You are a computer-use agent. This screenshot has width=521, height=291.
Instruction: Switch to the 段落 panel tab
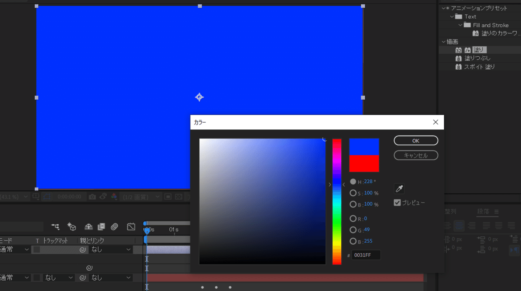(x=483, y=211)
